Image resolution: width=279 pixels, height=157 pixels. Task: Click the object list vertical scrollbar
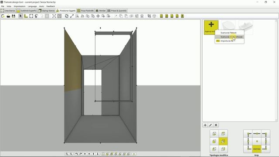pyautogui.click(x=276, y=71)
